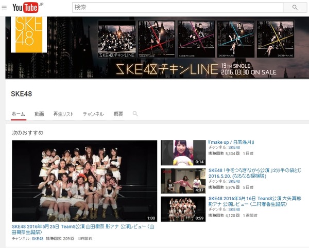Screen dimensions: 309x248
Task: Open the 5月16日 TeamS公演 video thumbnail
Action: (x=183, y=209)
